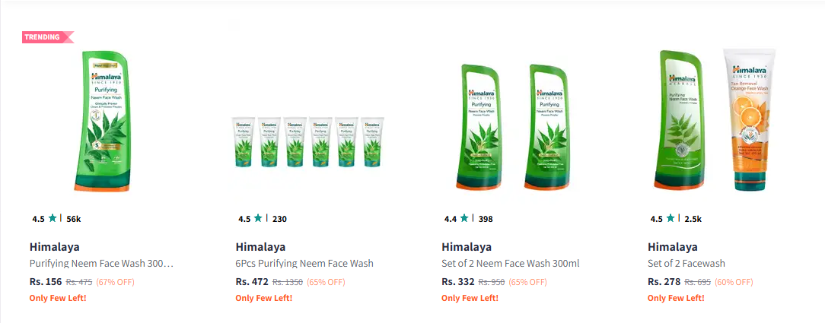Click the TRENDING badge on first product
Viewport: 825px width, 323px height.
[47, 36]
